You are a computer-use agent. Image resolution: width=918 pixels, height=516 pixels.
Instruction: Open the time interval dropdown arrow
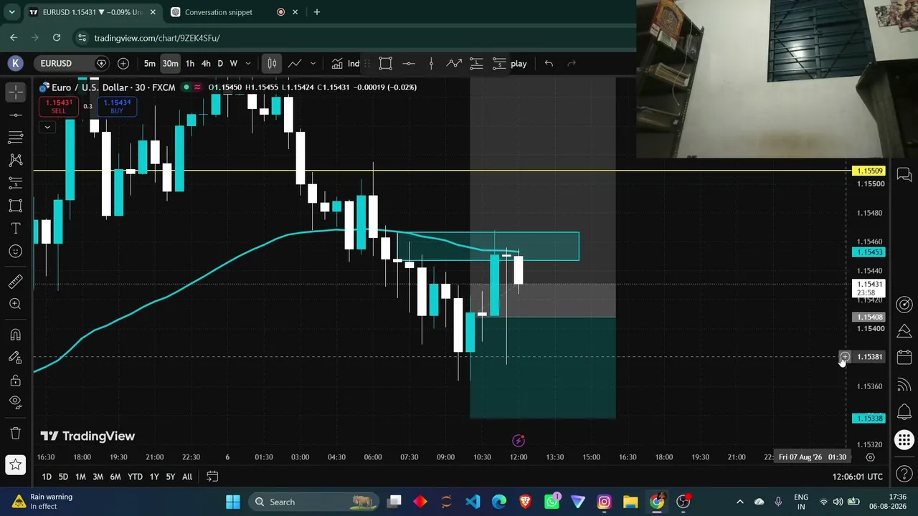[248, 64]
